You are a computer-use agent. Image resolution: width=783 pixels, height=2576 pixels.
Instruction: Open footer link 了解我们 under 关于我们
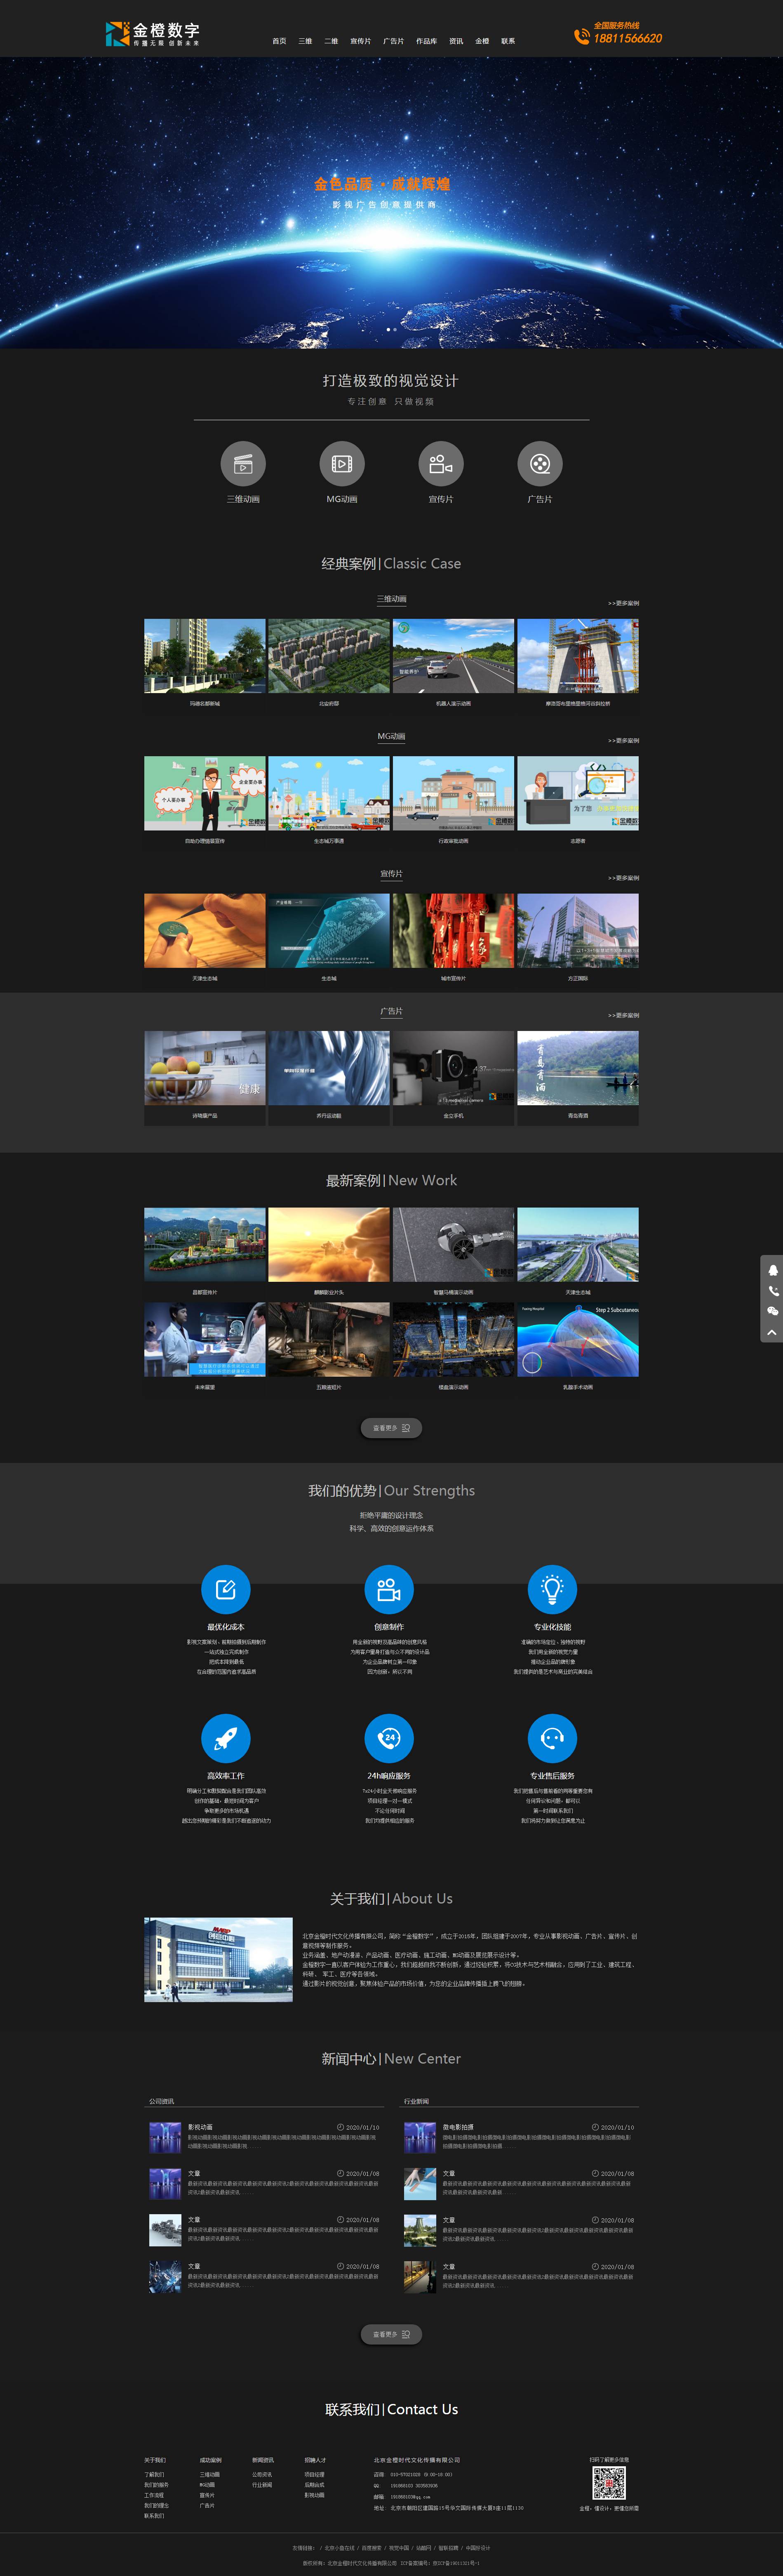154,2474
